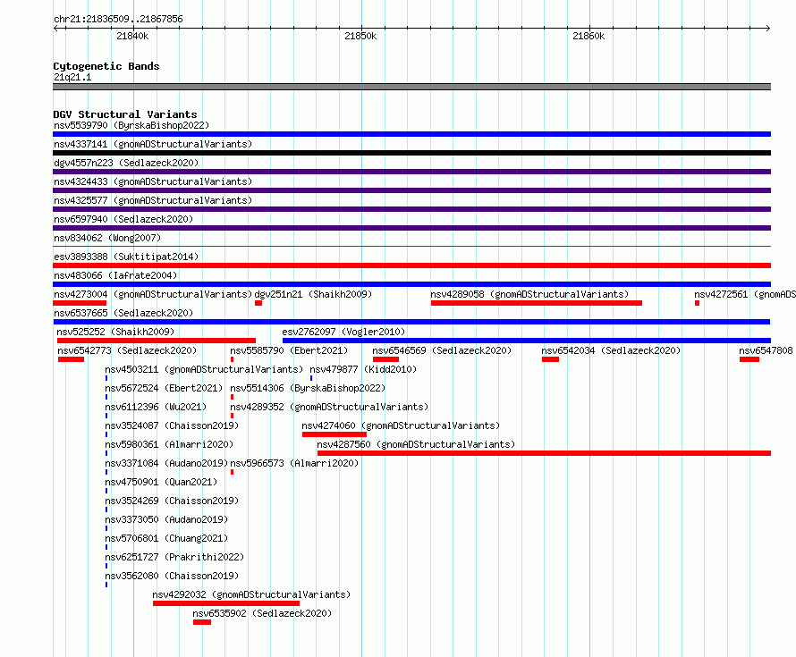Click the 21850k ruler position label
Viewport: 796px width, 657px height.
pos(360,36)
